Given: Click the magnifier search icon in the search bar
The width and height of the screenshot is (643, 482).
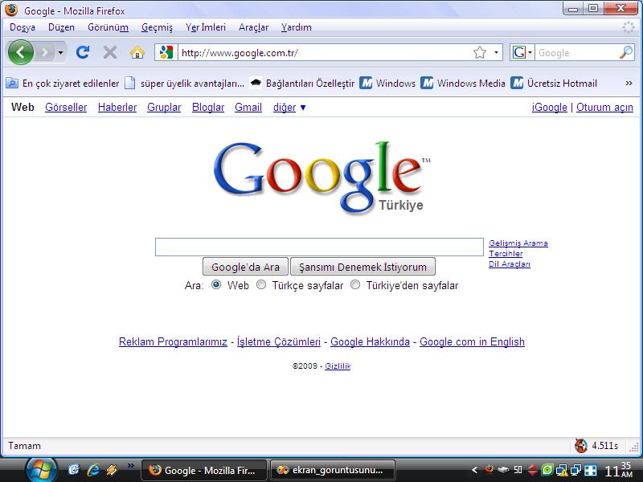Looking at the screenshot, I should pyautogui.click(x=626, y=52).
